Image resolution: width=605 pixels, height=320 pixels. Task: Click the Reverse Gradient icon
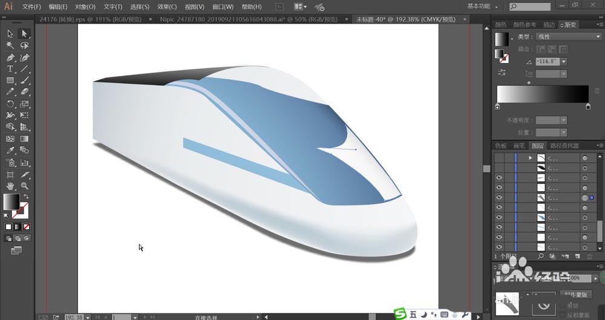[502, 72]
